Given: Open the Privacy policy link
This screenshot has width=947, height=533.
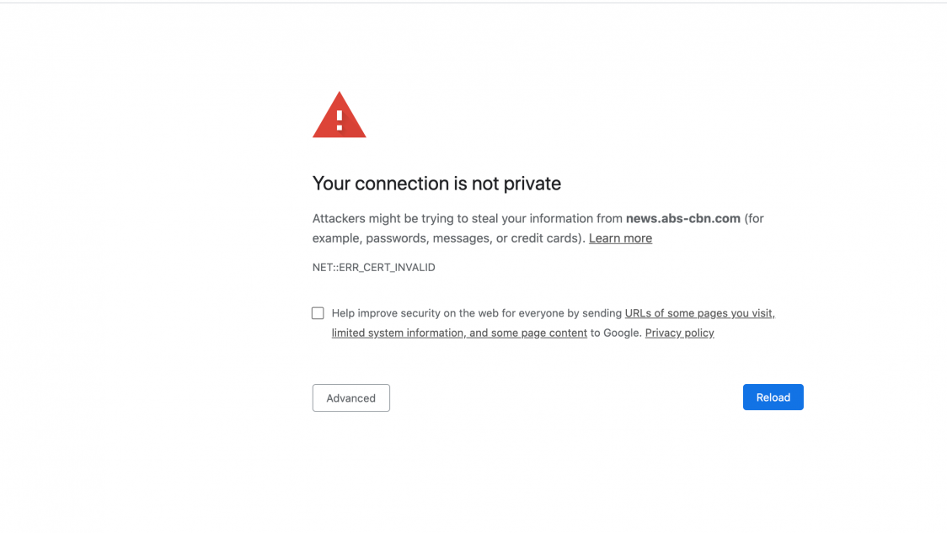Looking at the screenshot, I should (x=679, y=333).
